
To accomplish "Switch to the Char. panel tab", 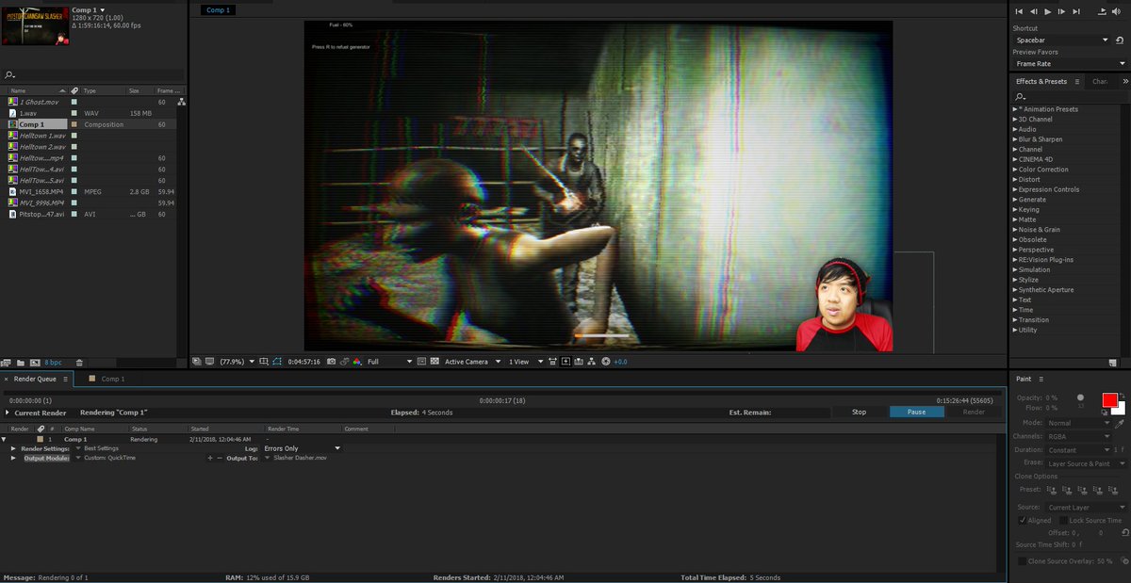I will 1100,82.
